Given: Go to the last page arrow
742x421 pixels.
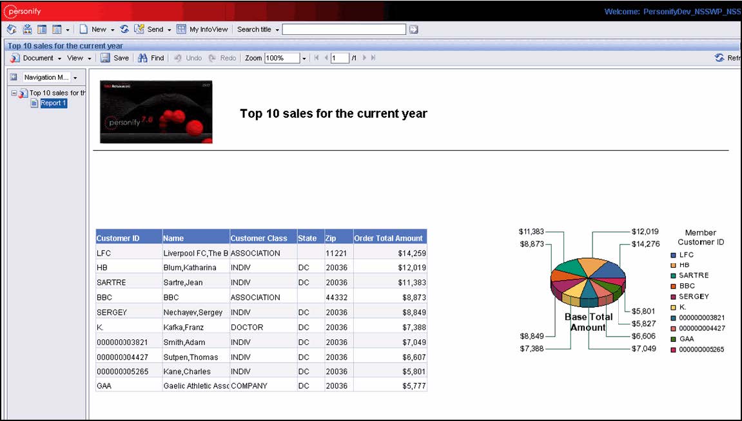Looking at the screenshot, I should 373,58.
